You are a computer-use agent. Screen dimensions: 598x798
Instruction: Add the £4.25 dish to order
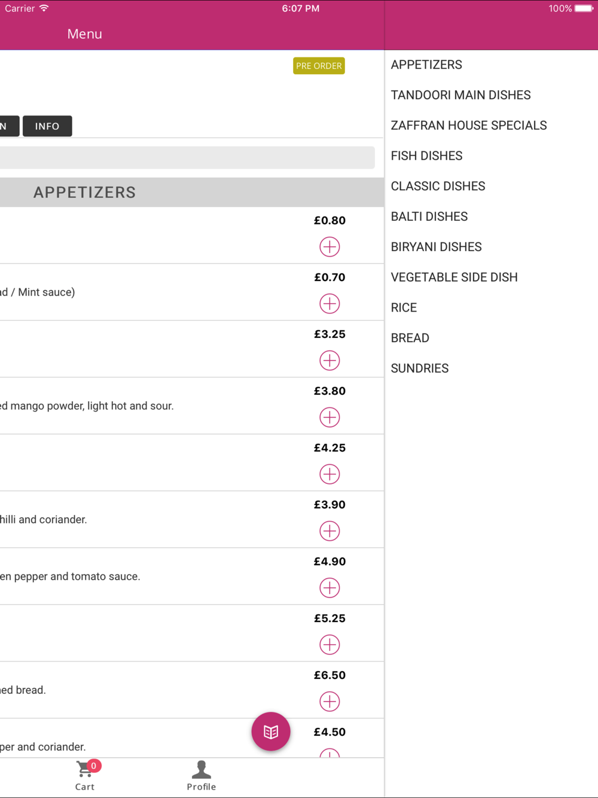329,474
